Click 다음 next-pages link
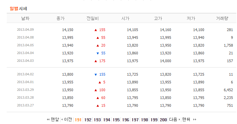Viewport: 237px width, 124px height. (x=173, y=120)
